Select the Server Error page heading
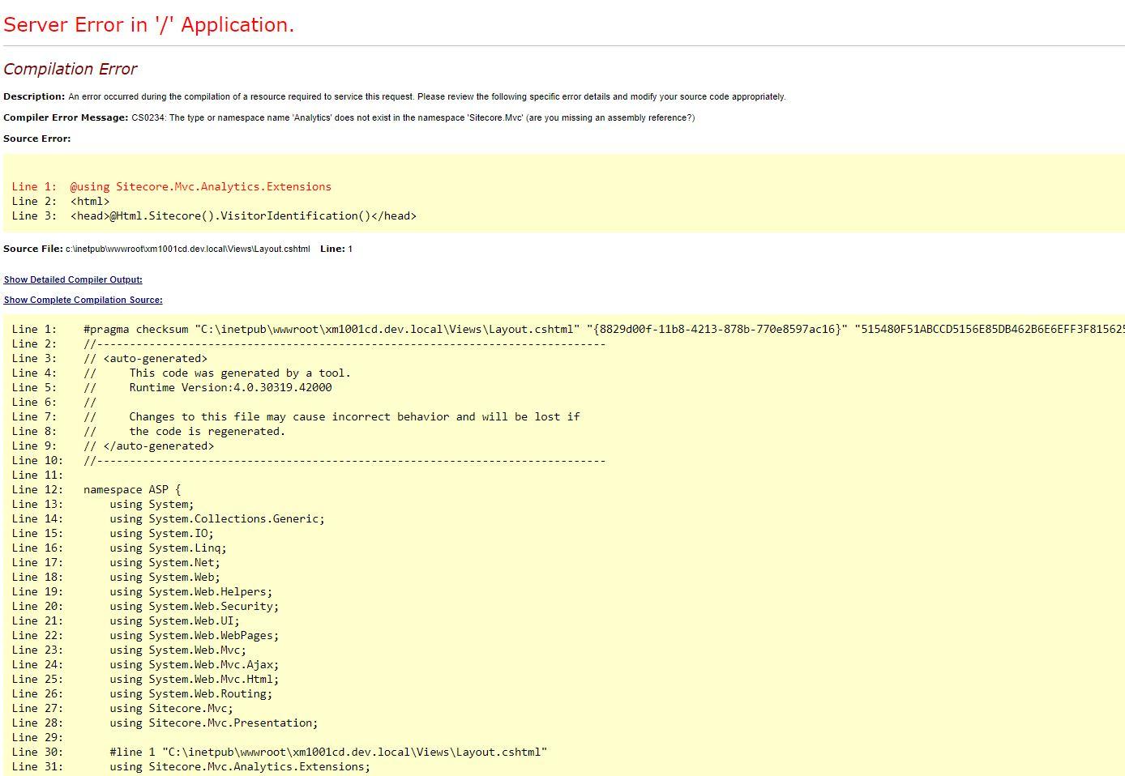The width and height of the screenshot is (1125, 776). [149, 24]
